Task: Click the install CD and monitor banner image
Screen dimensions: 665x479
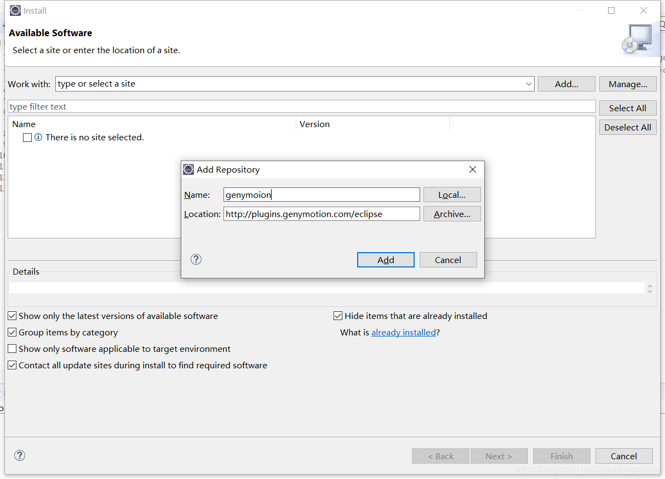Action: pos(637,39)
